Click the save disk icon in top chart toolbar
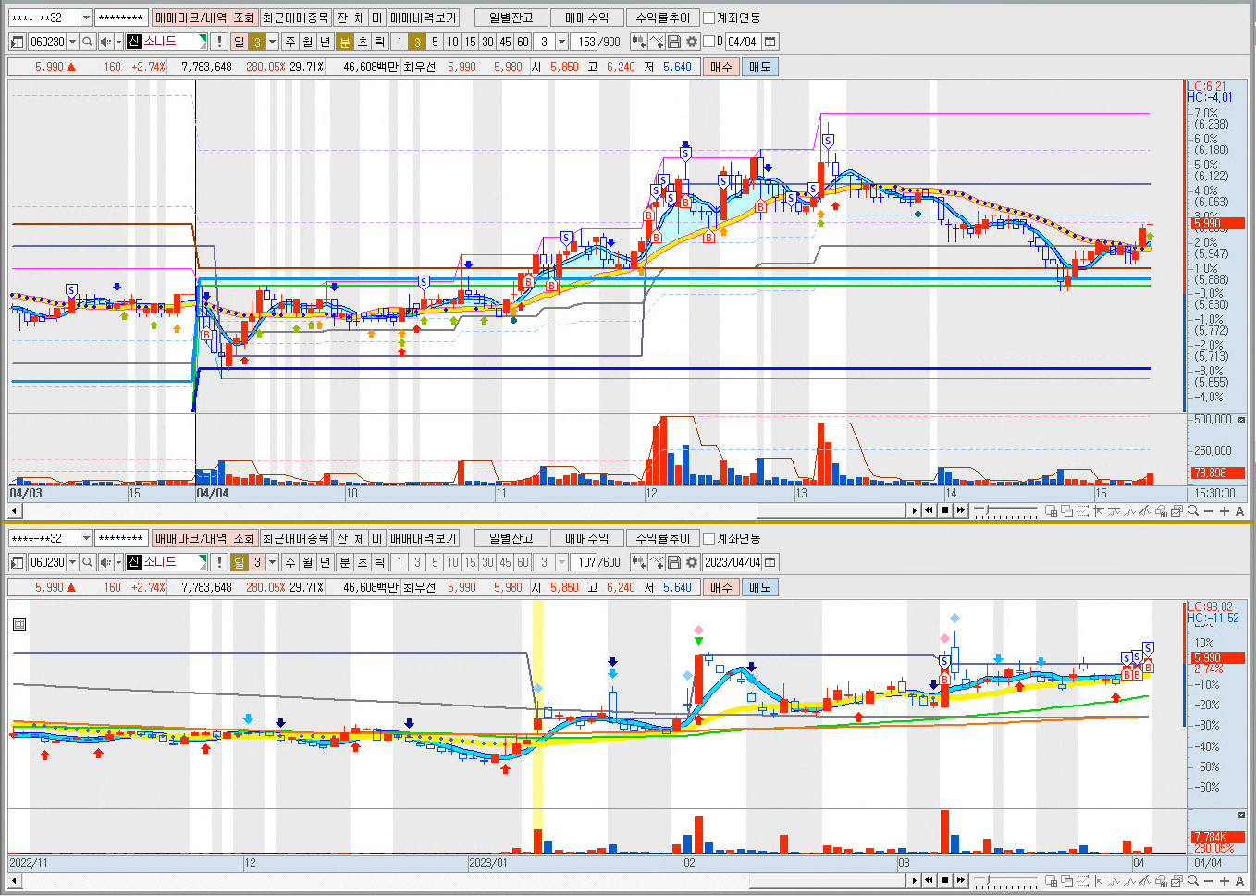 (x=674, y=42)
